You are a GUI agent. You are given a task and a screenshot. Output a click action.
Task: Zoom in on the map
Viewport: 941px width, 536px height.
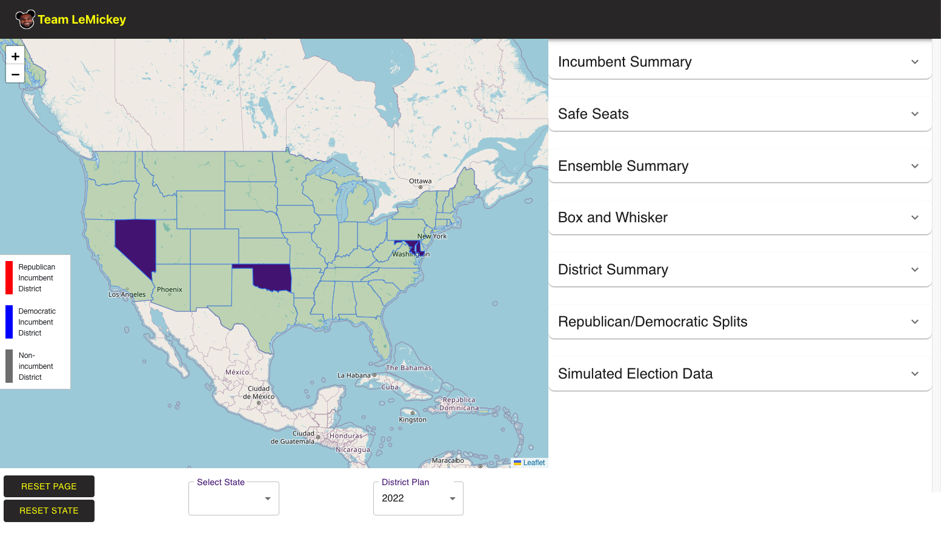point(15,56)
